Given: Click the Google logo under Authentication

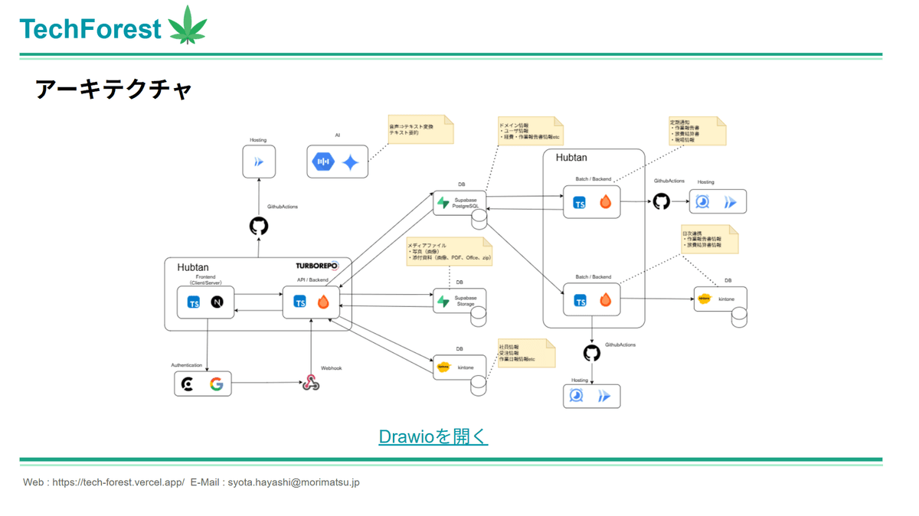Looking at the screenshot, I should pos(217,384).
